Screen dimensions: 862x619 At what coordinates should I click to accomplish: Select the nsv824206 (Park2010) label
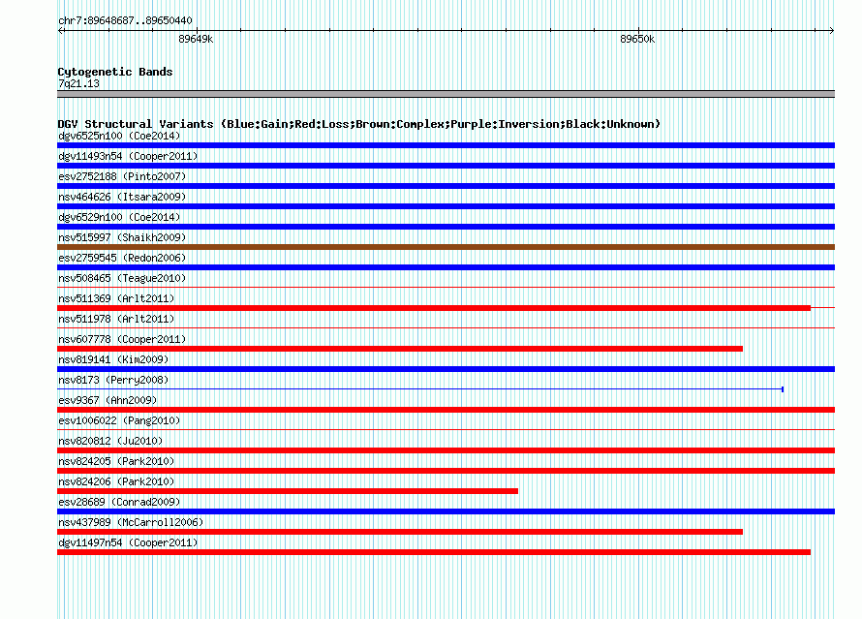[116, 481]
